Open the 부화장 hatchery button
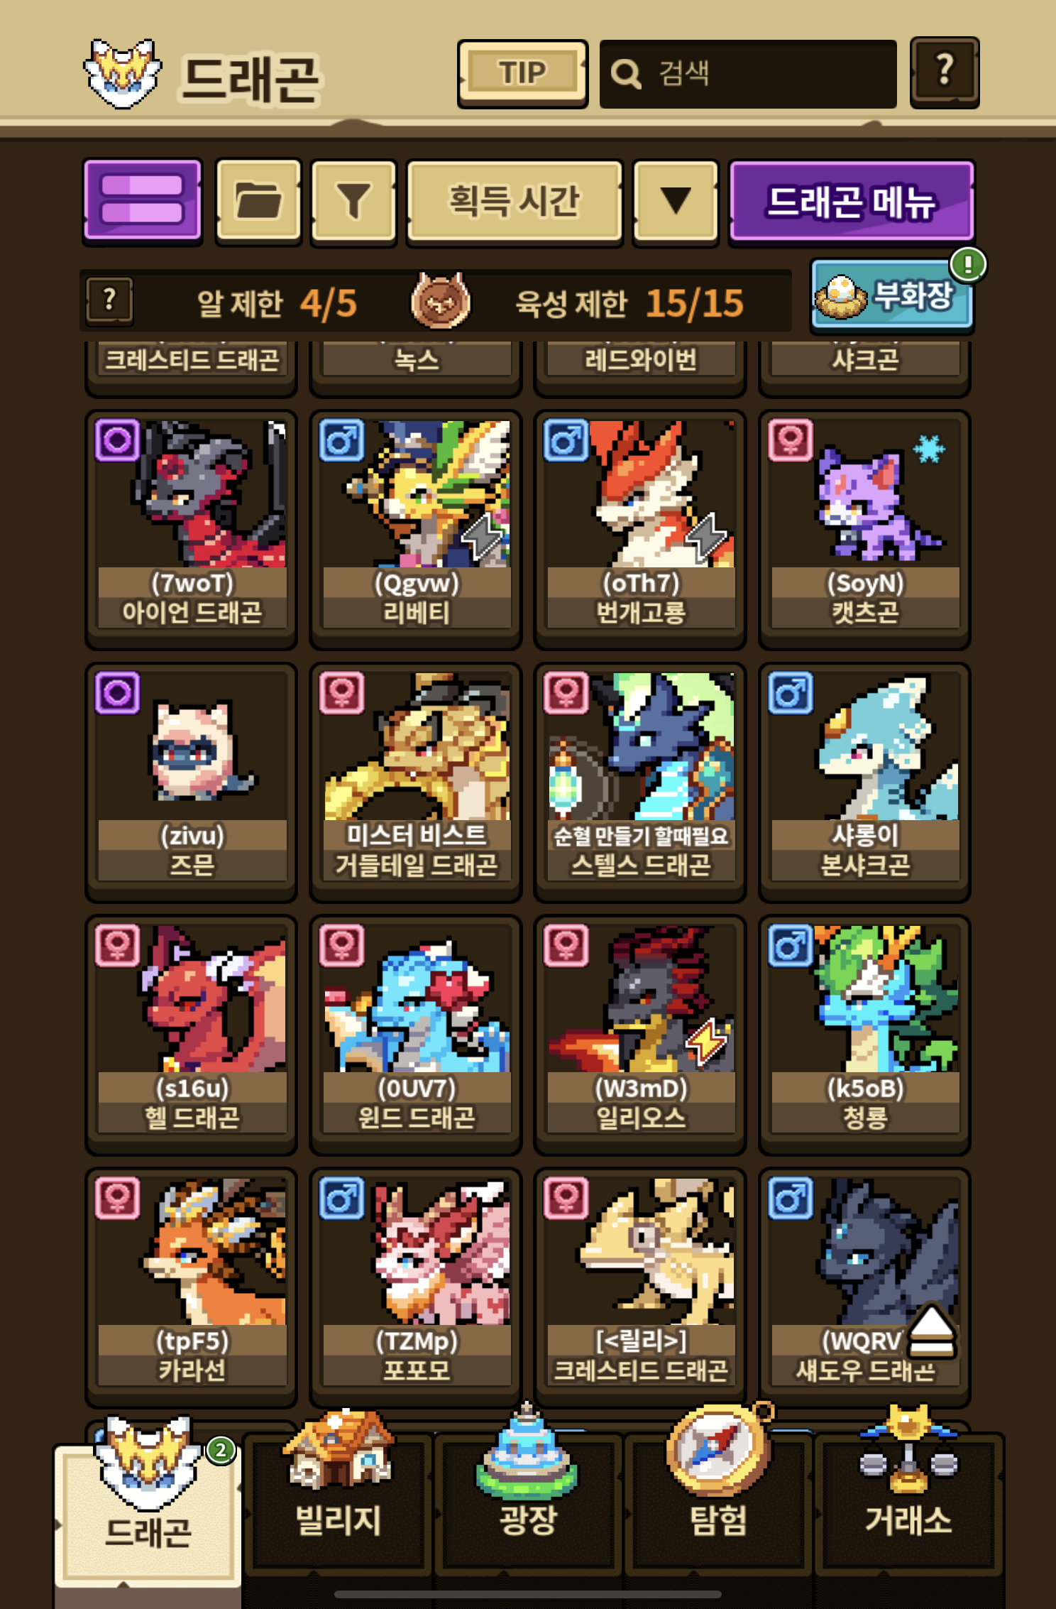Screen dimensions: 1056x1609 click(892, 295)
